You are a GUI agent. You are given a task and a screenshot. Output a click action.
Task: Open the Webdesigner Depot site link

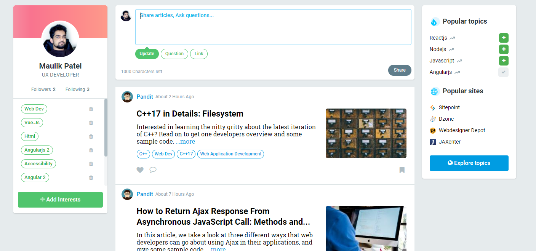pyautogui.click(x=462, y=130)
